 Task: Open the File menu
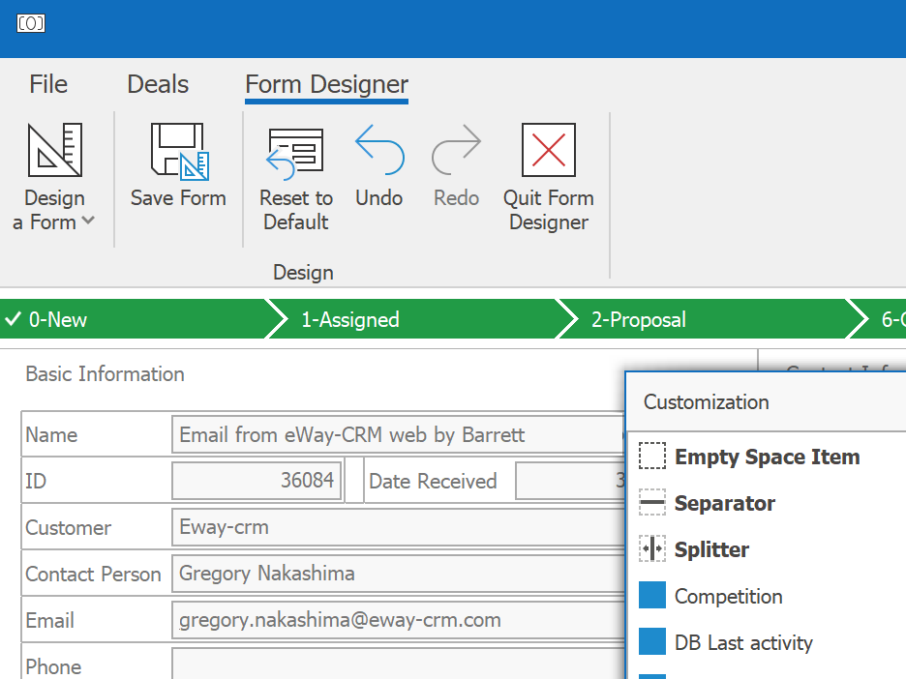(x=48, y=84)
